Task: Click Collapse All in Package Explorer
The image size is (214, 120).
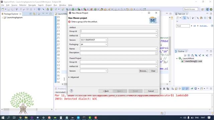Action: tap(31, 14)
